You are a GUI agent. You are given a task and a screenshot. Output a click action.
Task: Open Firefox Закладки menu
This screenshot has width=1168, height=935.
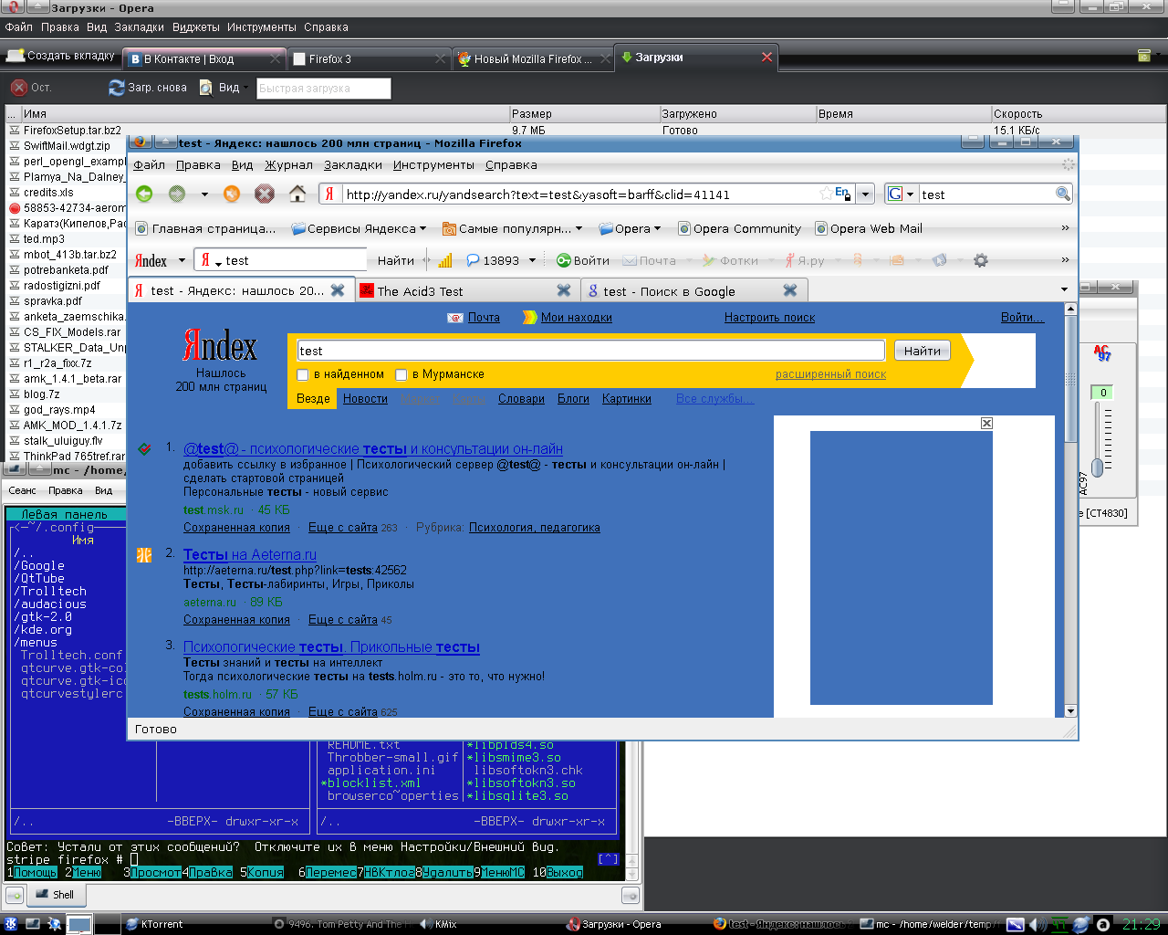click(x=353, y=165)
